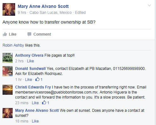View the post's Edited history
Screen dimensions: 156x125
coord(80,13)
